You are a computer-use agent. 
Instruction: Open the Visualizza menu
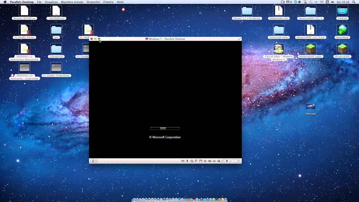(x=51, y=2)
